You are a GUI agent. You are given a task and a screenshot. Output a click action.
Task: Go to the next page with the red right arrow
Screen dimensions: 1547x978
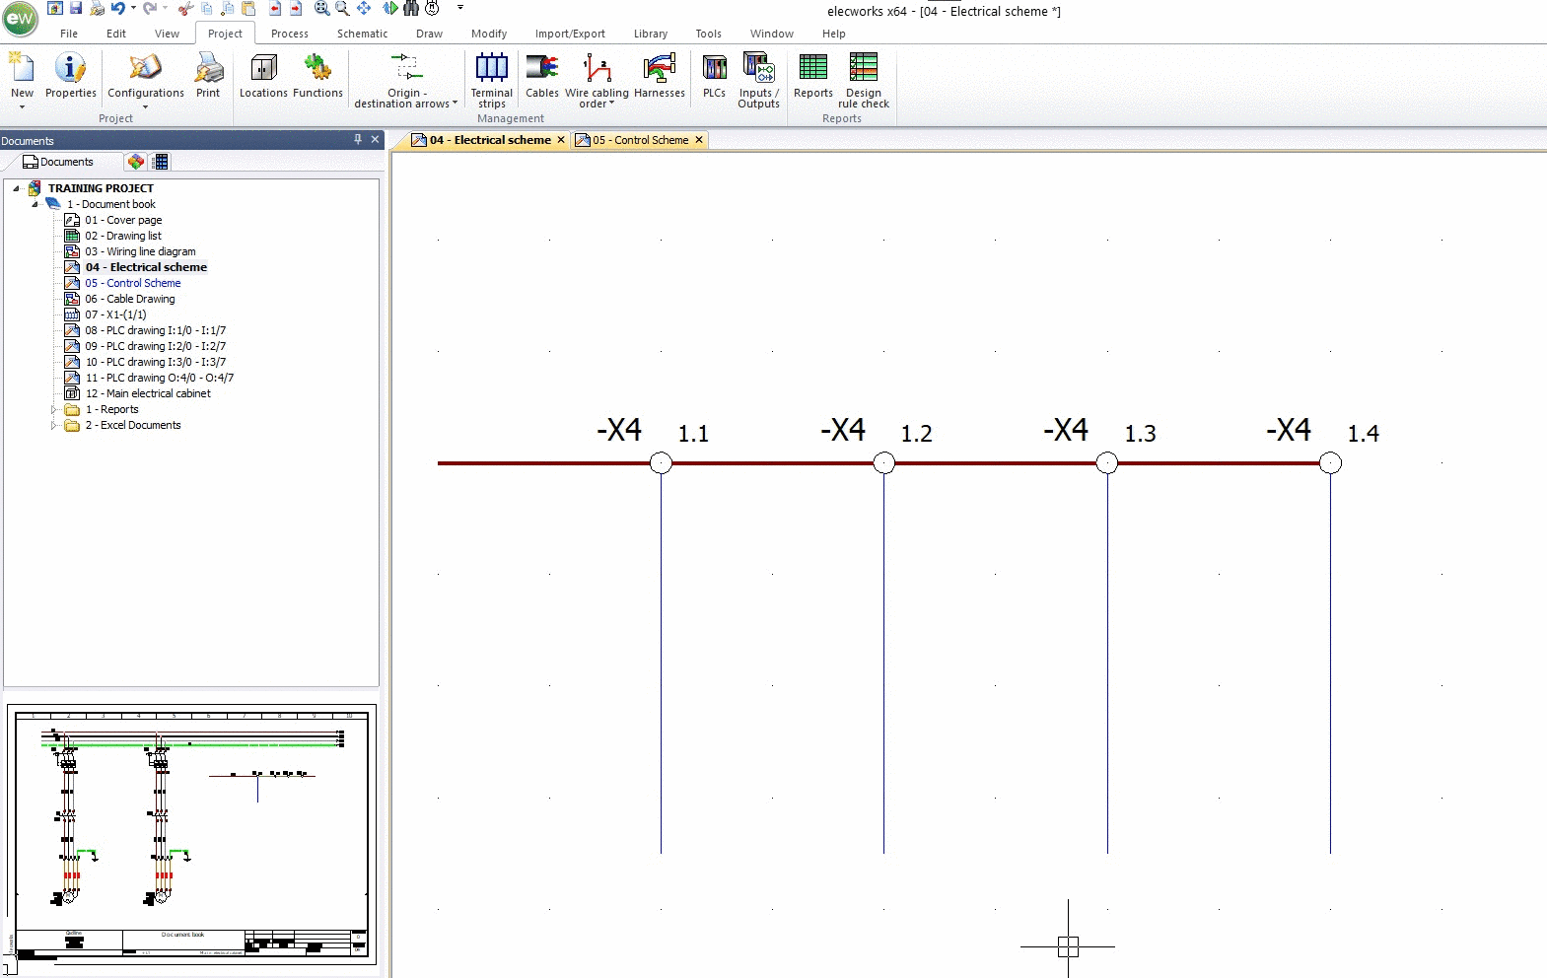point(295,8)
